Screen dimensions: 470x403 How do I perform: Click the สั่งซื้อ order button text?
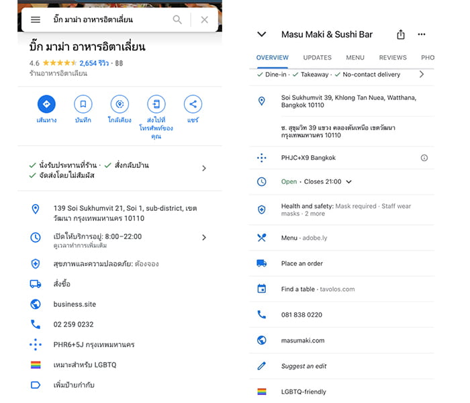(x=62, y=283)
